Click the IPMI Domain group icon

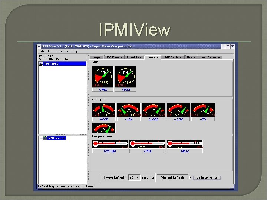pyautogui.click(x=45, y=138)
